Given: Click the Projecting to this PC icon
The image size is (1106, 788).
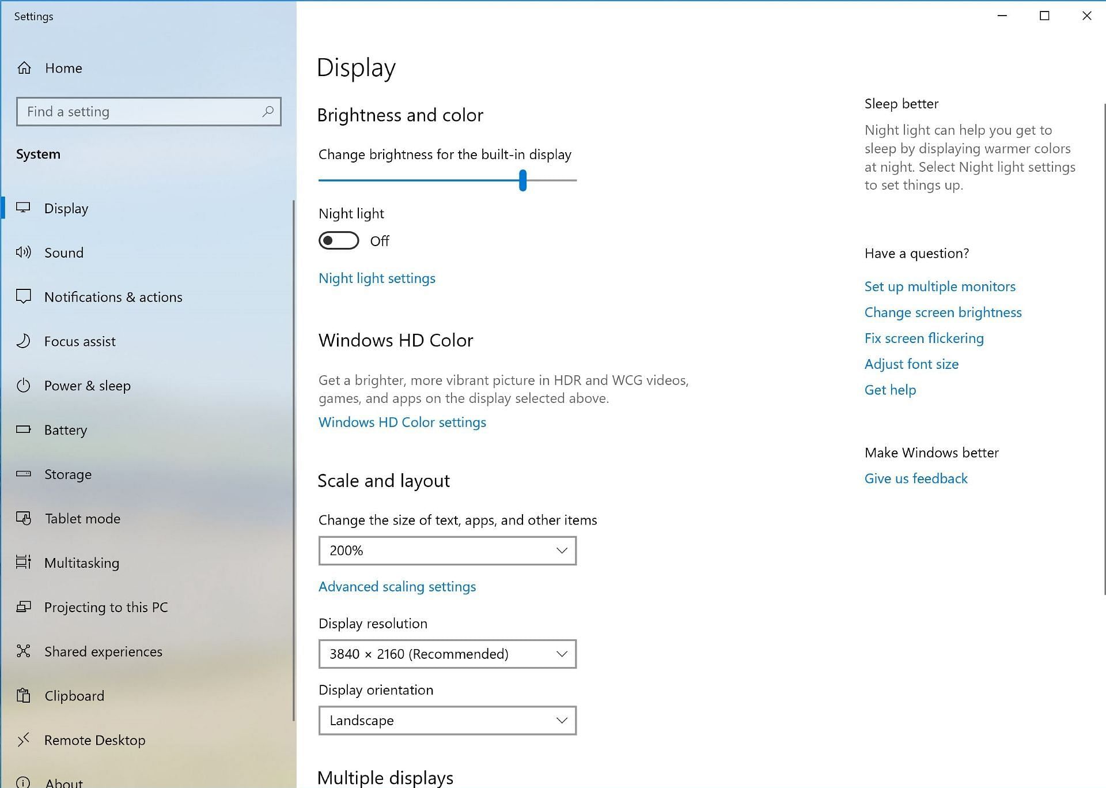Looking at the screenshot, I should point(23,606).
